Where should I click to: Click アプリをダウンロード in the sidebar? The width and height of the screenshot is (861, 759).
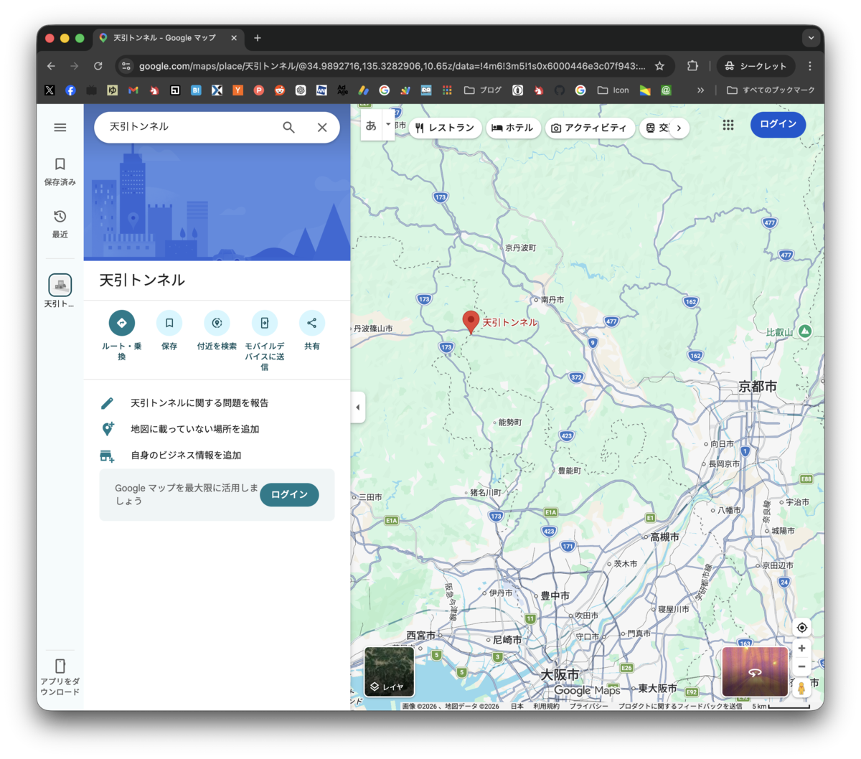pyautogui.click(x=60, y=676)
